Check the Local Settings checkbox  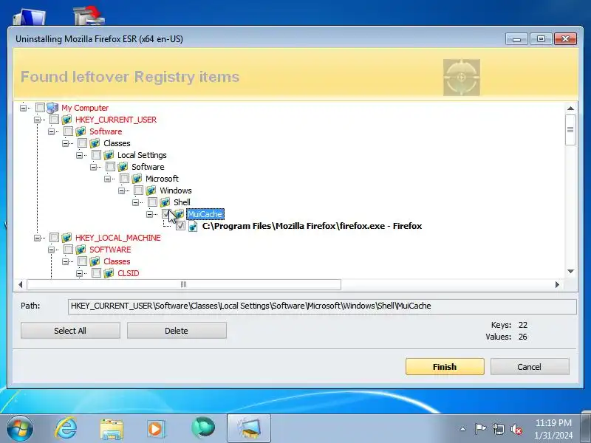click(96, 155)
